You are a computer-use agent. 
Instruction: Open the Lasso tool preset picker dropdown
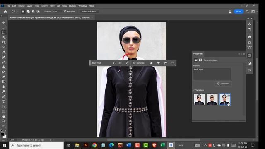[17, 12]
